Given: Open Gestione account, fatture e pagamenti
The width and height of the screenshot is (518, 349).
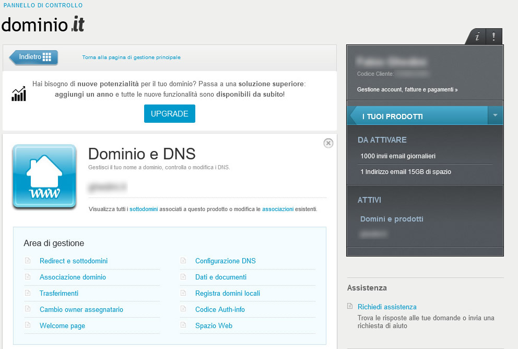Looking at the screenshot, I should point(407,89).
